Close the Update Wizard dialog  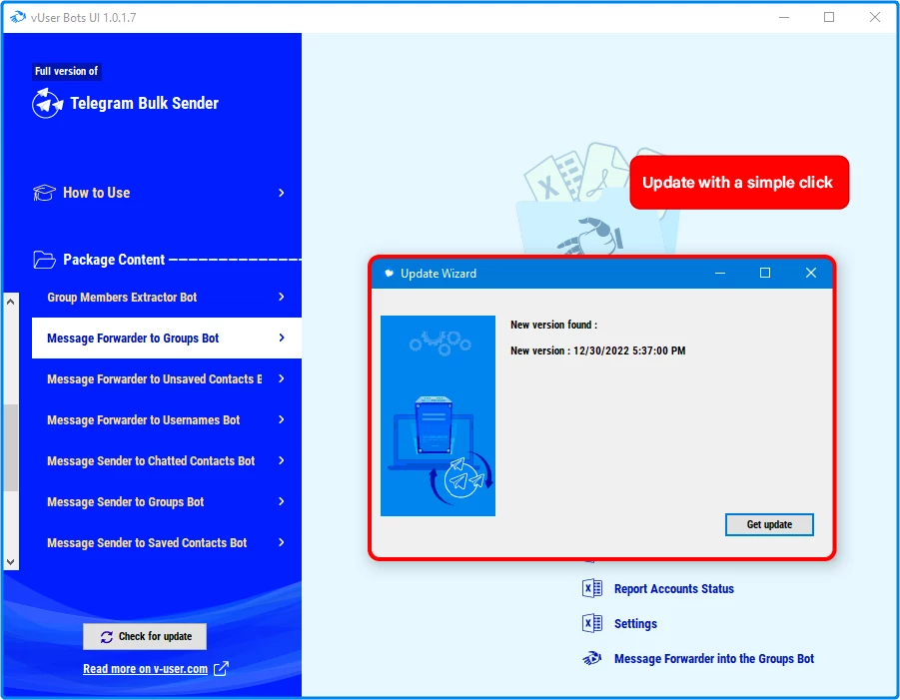pos(810,274)
